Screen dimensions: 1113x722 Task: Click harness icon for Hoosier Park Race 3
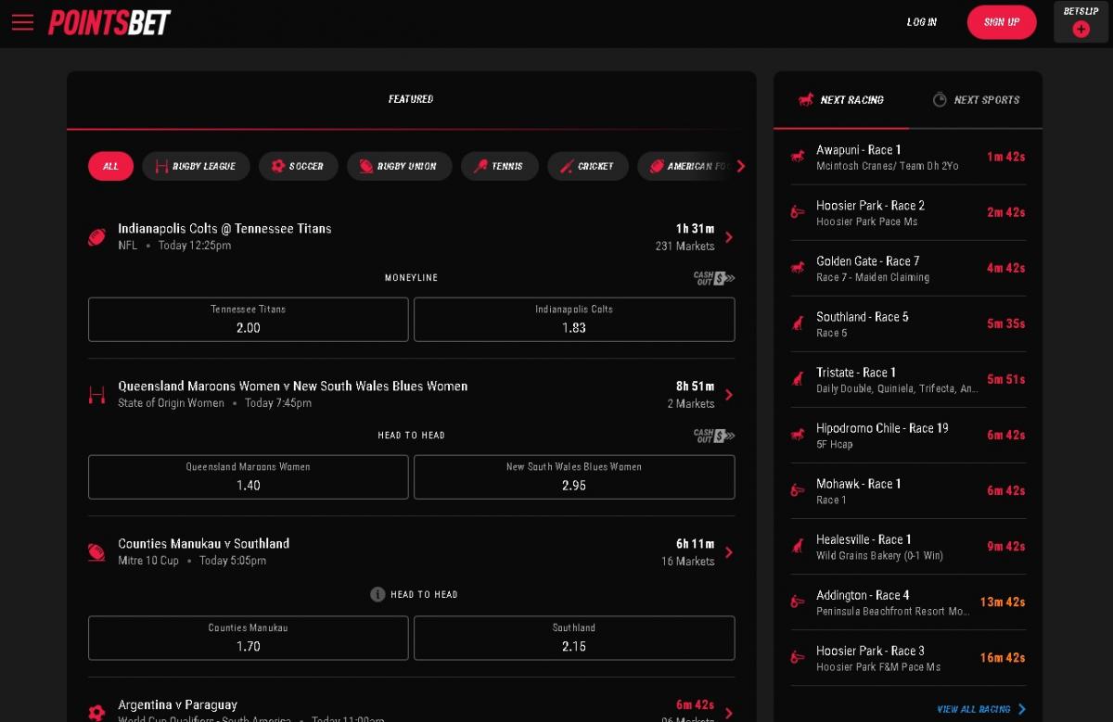point(798,657)
